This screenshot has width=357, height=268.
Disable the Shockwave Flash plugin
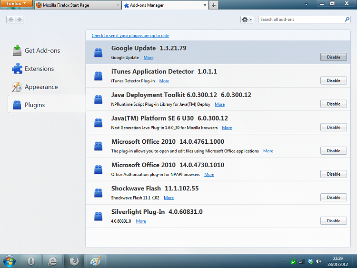334,198
